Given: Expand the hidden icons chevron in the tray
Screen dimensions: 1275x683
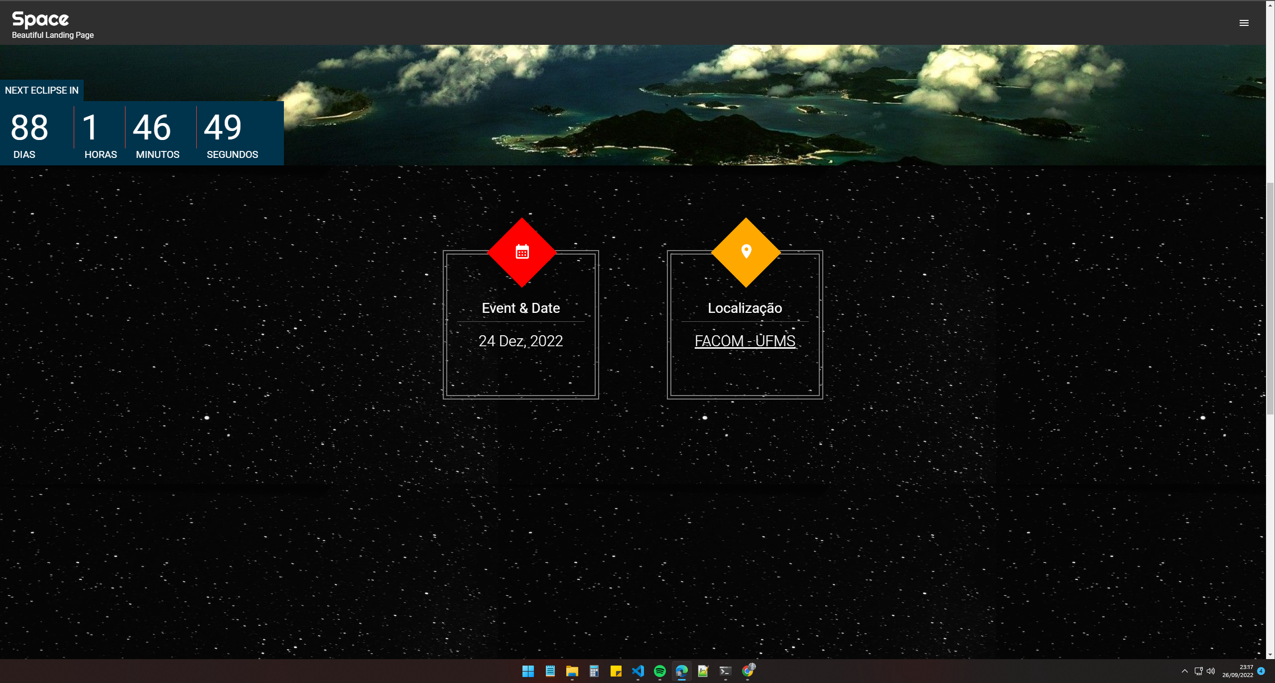Looking at the screenshot, I should click(1185, 671).
